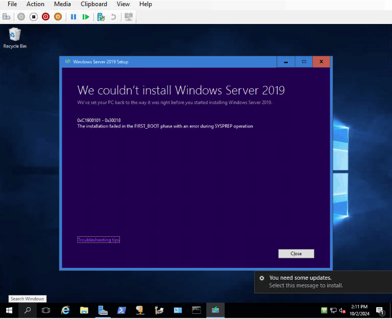Screen dimensions: 392x319
Task: Click the green shield tray icon
Action: [324, 310]
